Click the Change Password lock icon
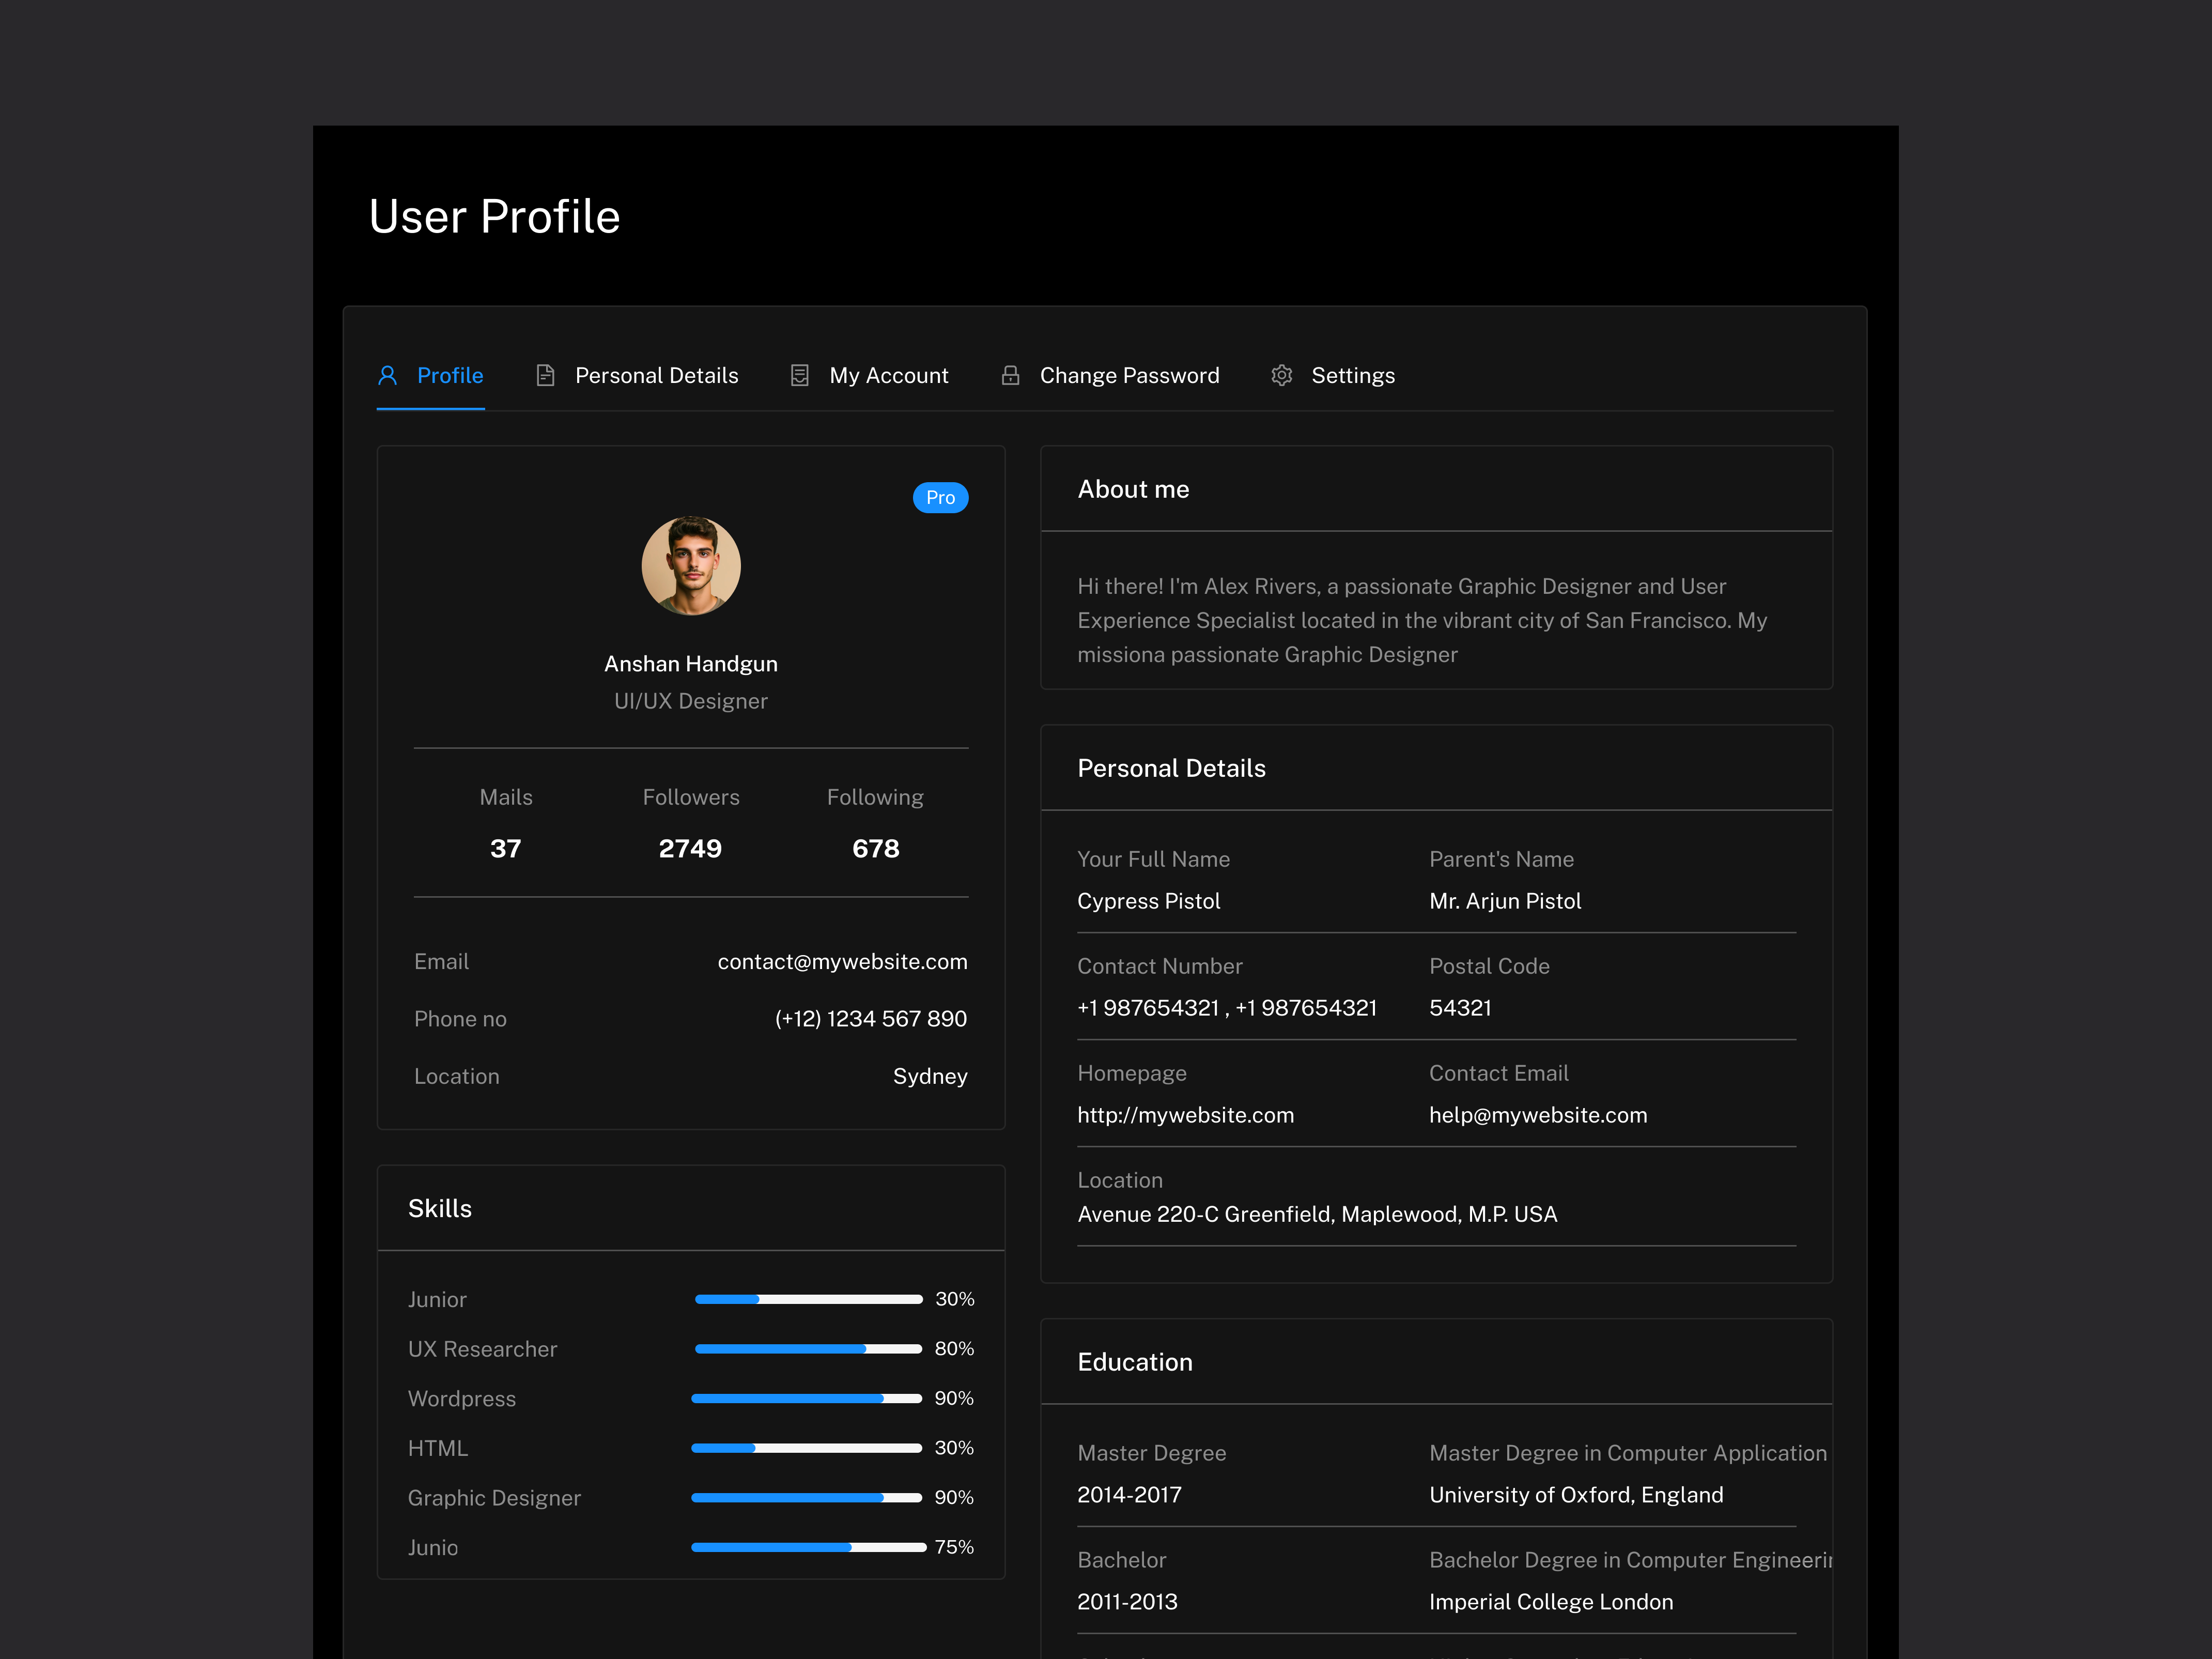The height and width of the screenshot is (1659, 2212). (1010, 375)
